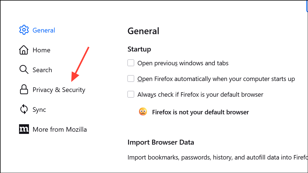Click 'Open previous windows and tabs' label text

coord(183,63)
